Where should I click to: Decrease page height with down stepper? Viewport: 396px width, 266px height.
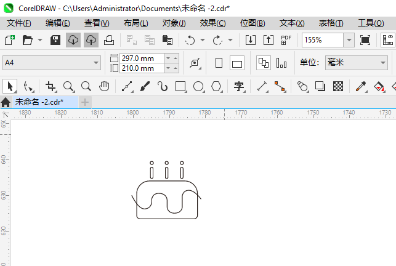click(x=168, y=68)
